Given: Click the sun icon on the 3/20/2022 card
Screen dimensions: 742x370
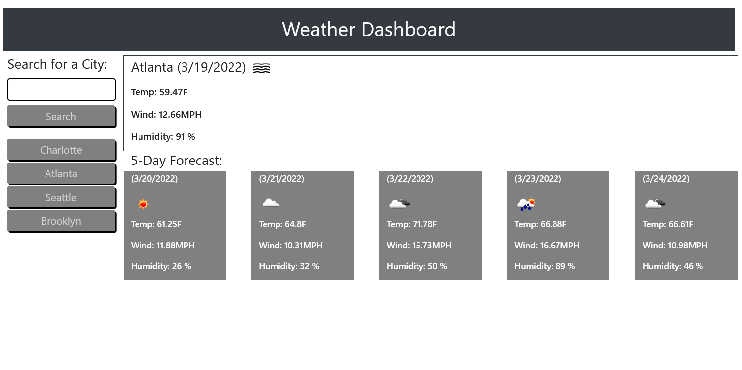Looking at the screenshot, I should point(143,203).
